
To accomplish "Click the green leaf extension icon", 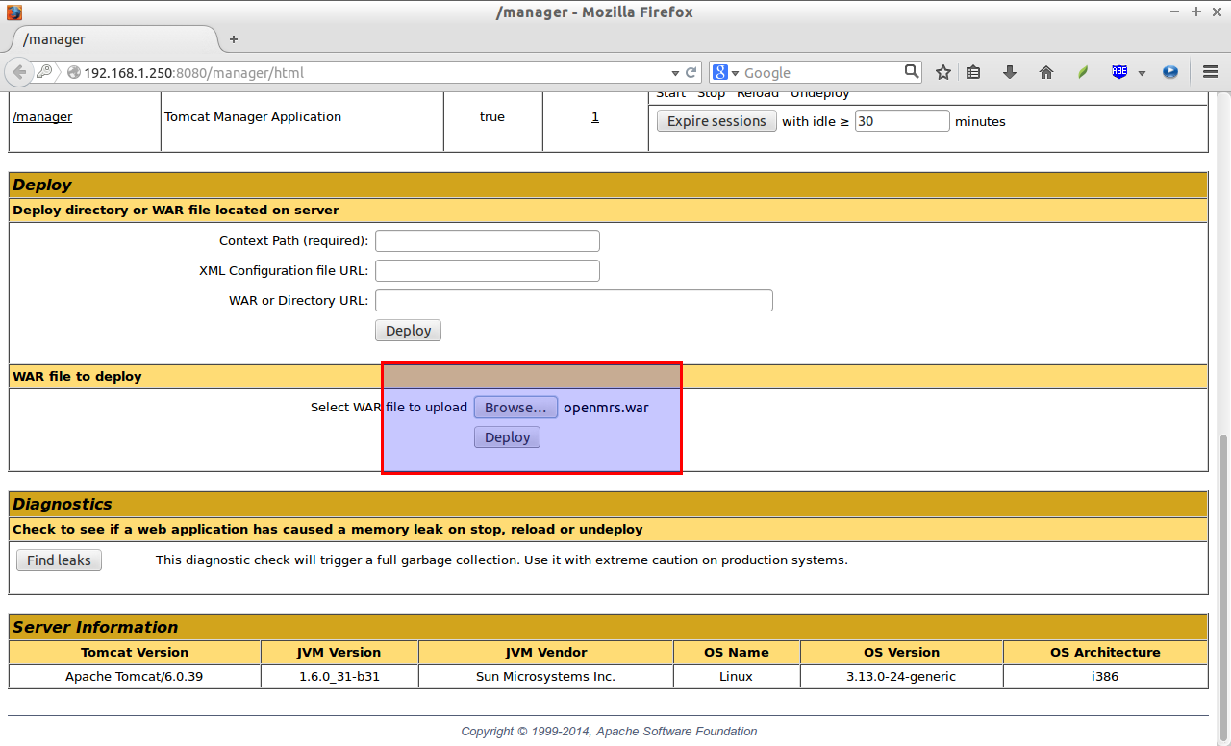I will pyautogui.click(x=1083, y=72).
